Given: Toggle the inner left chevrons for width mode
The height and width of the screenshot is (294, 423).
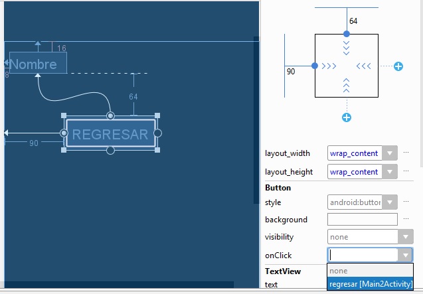Looking at the screenshot, I should pos(329,66).
